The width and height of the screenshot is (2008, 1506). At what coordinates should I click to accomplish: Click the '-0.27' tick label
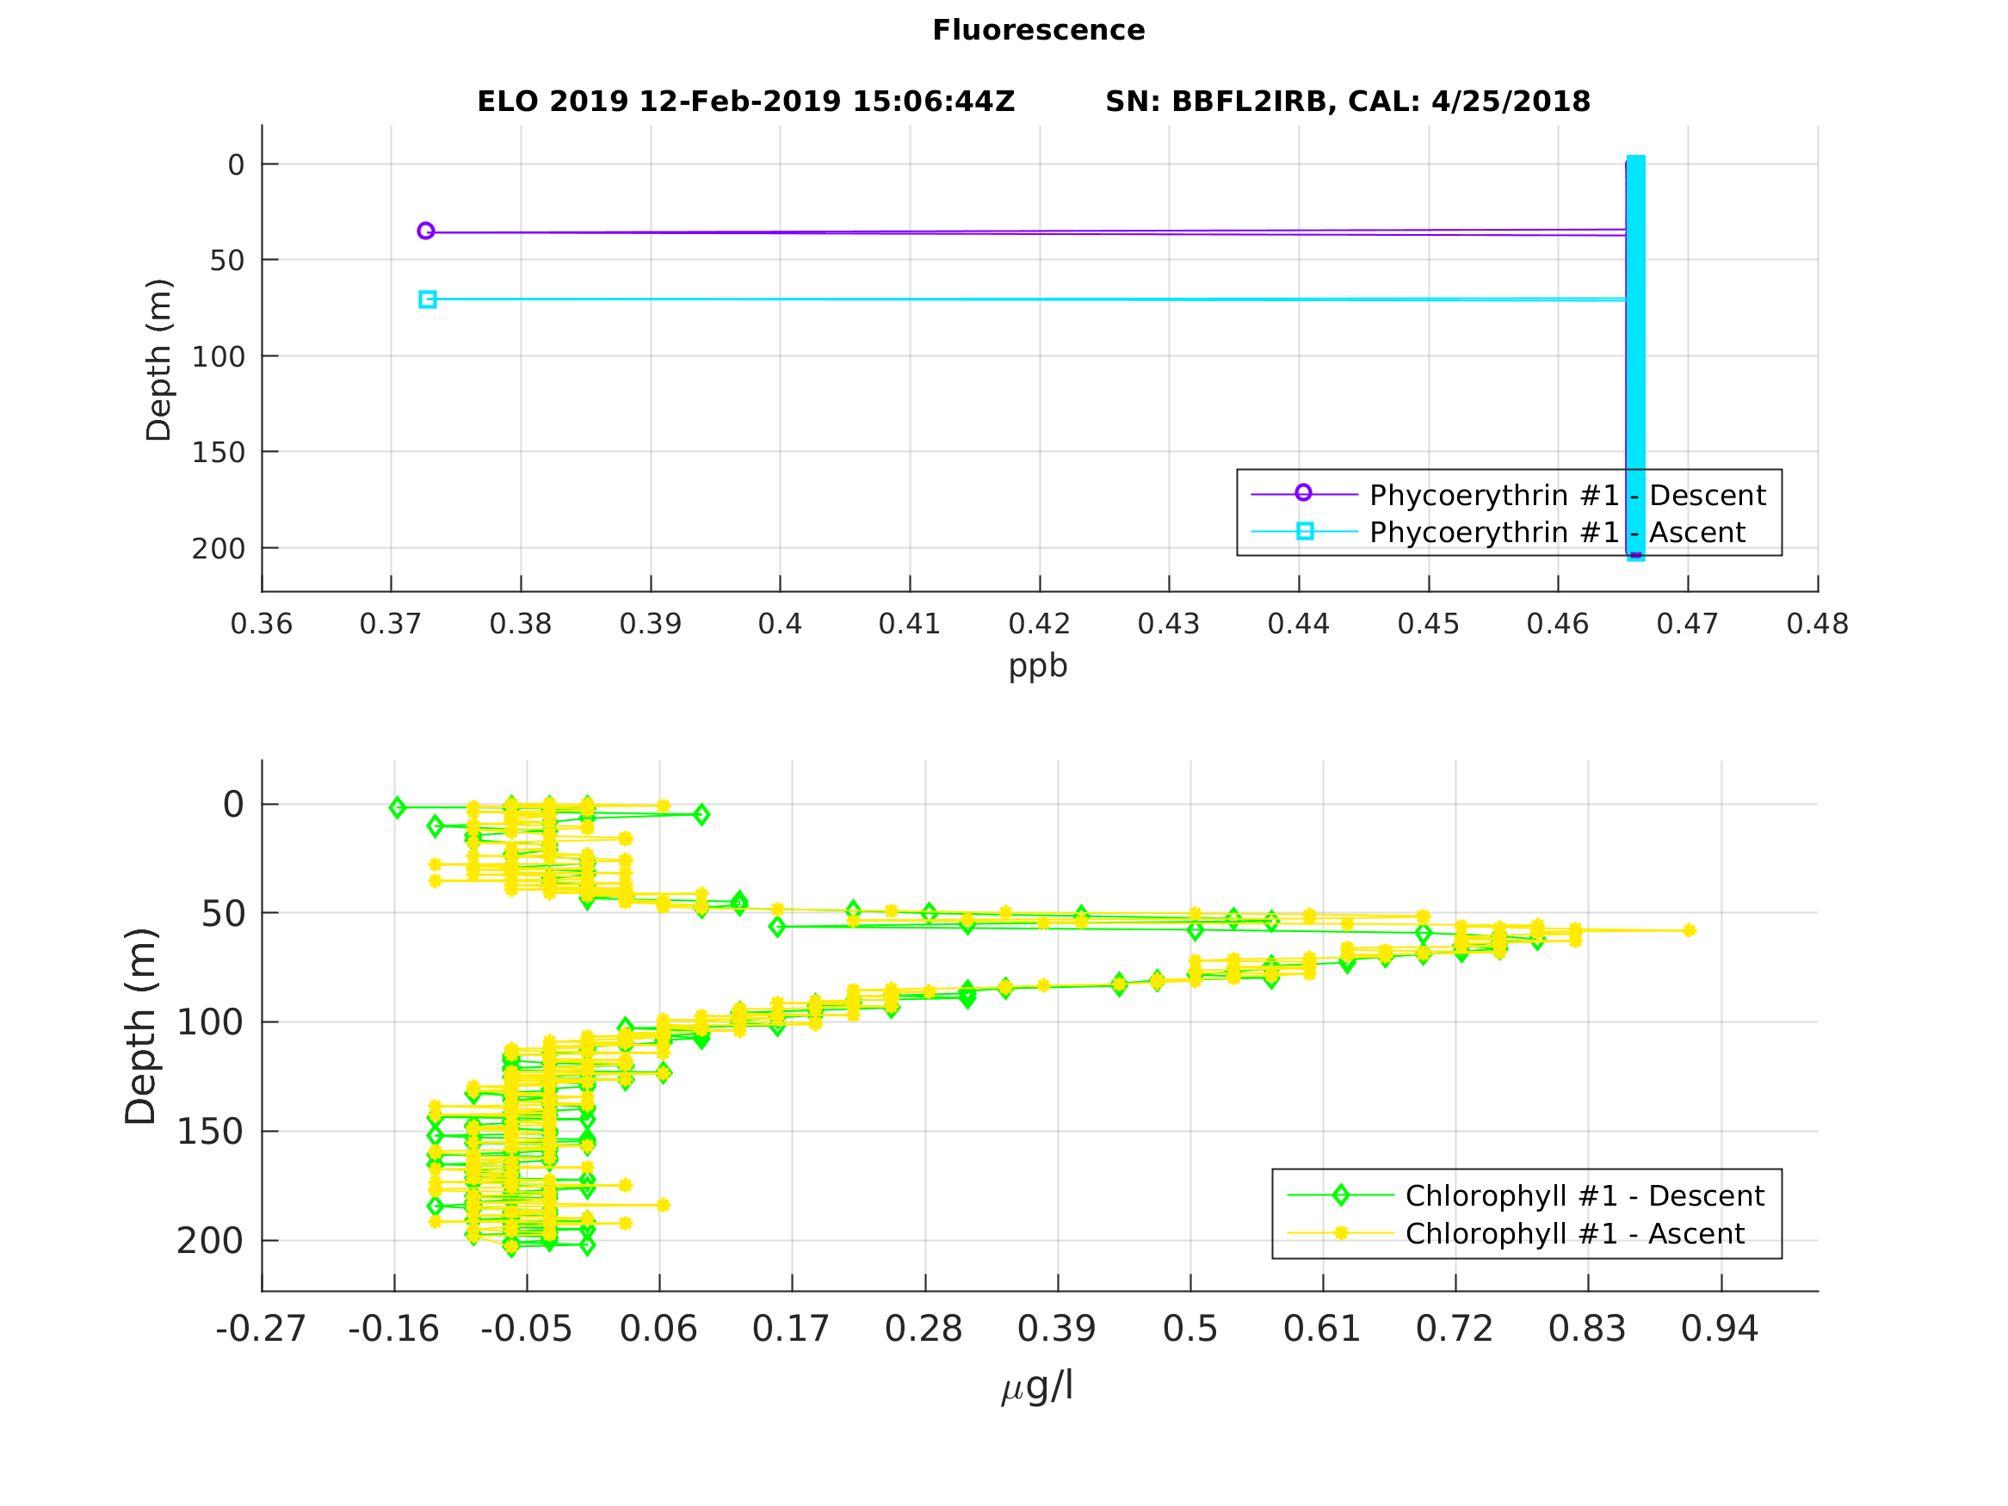point(262,1330)
